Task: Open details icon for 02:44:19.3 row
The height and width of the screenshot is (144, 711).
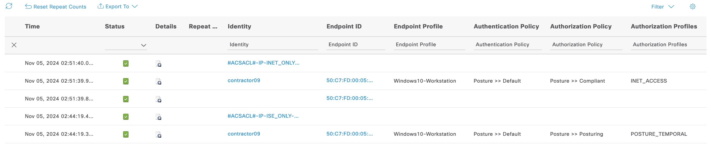Action: coord(158,135)
